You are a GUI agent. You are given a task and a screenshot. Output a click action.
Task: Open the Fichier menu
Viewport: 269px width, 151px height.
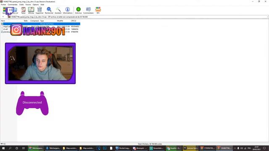coord(3,5)
